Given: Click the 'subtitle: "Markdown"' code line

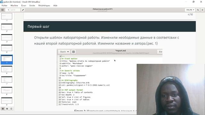Looking at the screenshot, I should coord(72,64).
